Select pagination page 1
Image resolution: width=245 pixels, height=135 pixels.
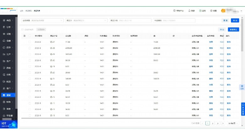coord(208,123)
